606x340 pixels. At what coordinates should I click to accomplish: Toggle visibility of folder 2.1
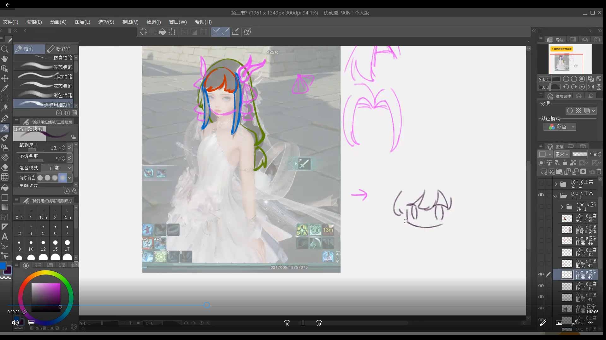(541, 195)
